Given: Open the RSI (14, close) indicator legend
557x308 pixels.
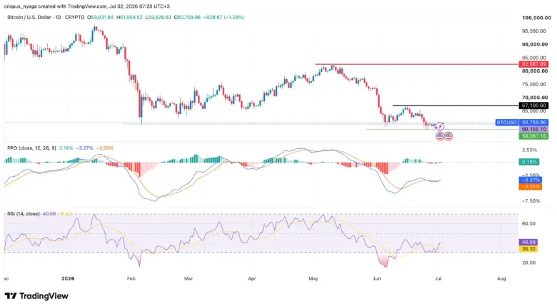Looking at the screenshot, I should (x=23, y=214).
